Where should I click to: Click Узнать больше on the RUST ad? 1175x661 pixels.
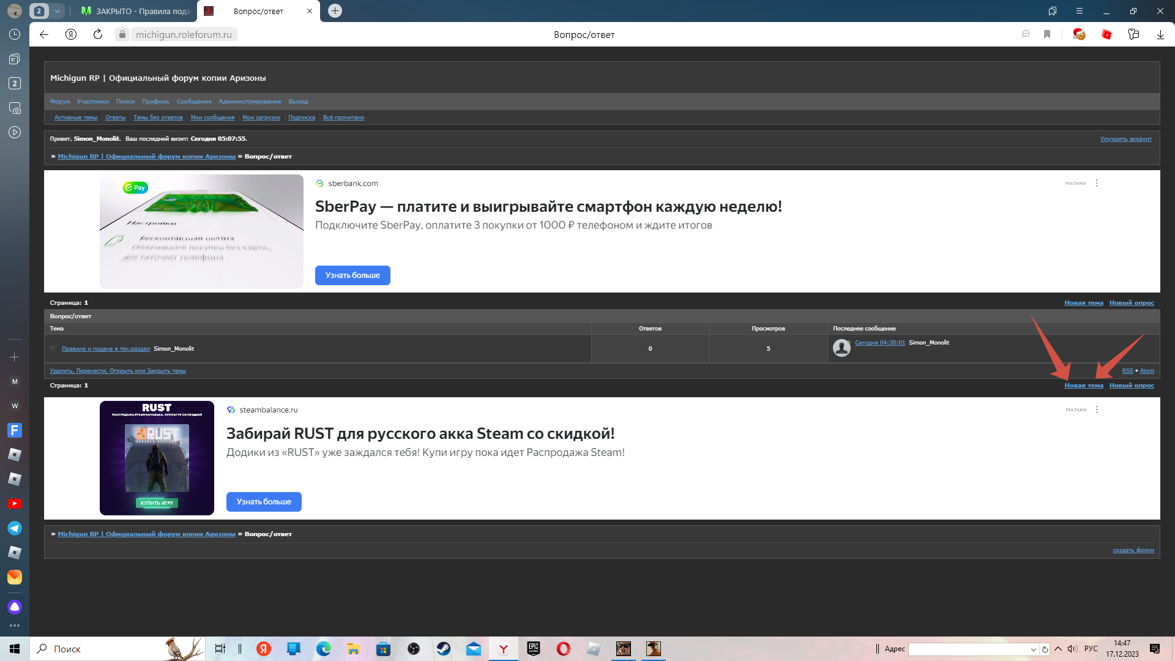point(264,502)
